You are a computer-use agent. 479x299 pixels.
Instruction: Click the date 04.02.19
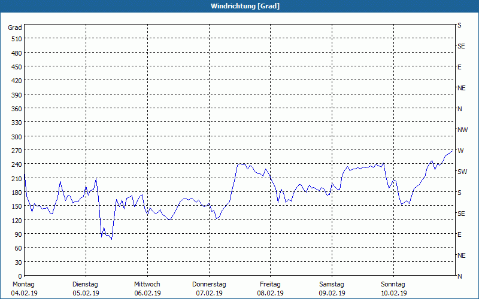pyautogui.click(x=24, y=293)
